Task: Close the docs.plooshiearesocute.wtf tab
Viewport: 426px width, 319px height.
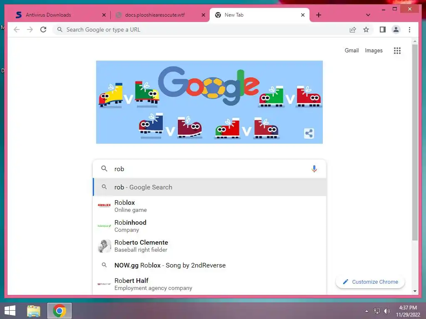Action: coord(203,15)
